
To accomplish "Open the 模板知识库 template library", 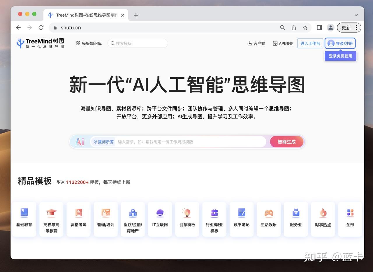I will (x=89, y=43).
